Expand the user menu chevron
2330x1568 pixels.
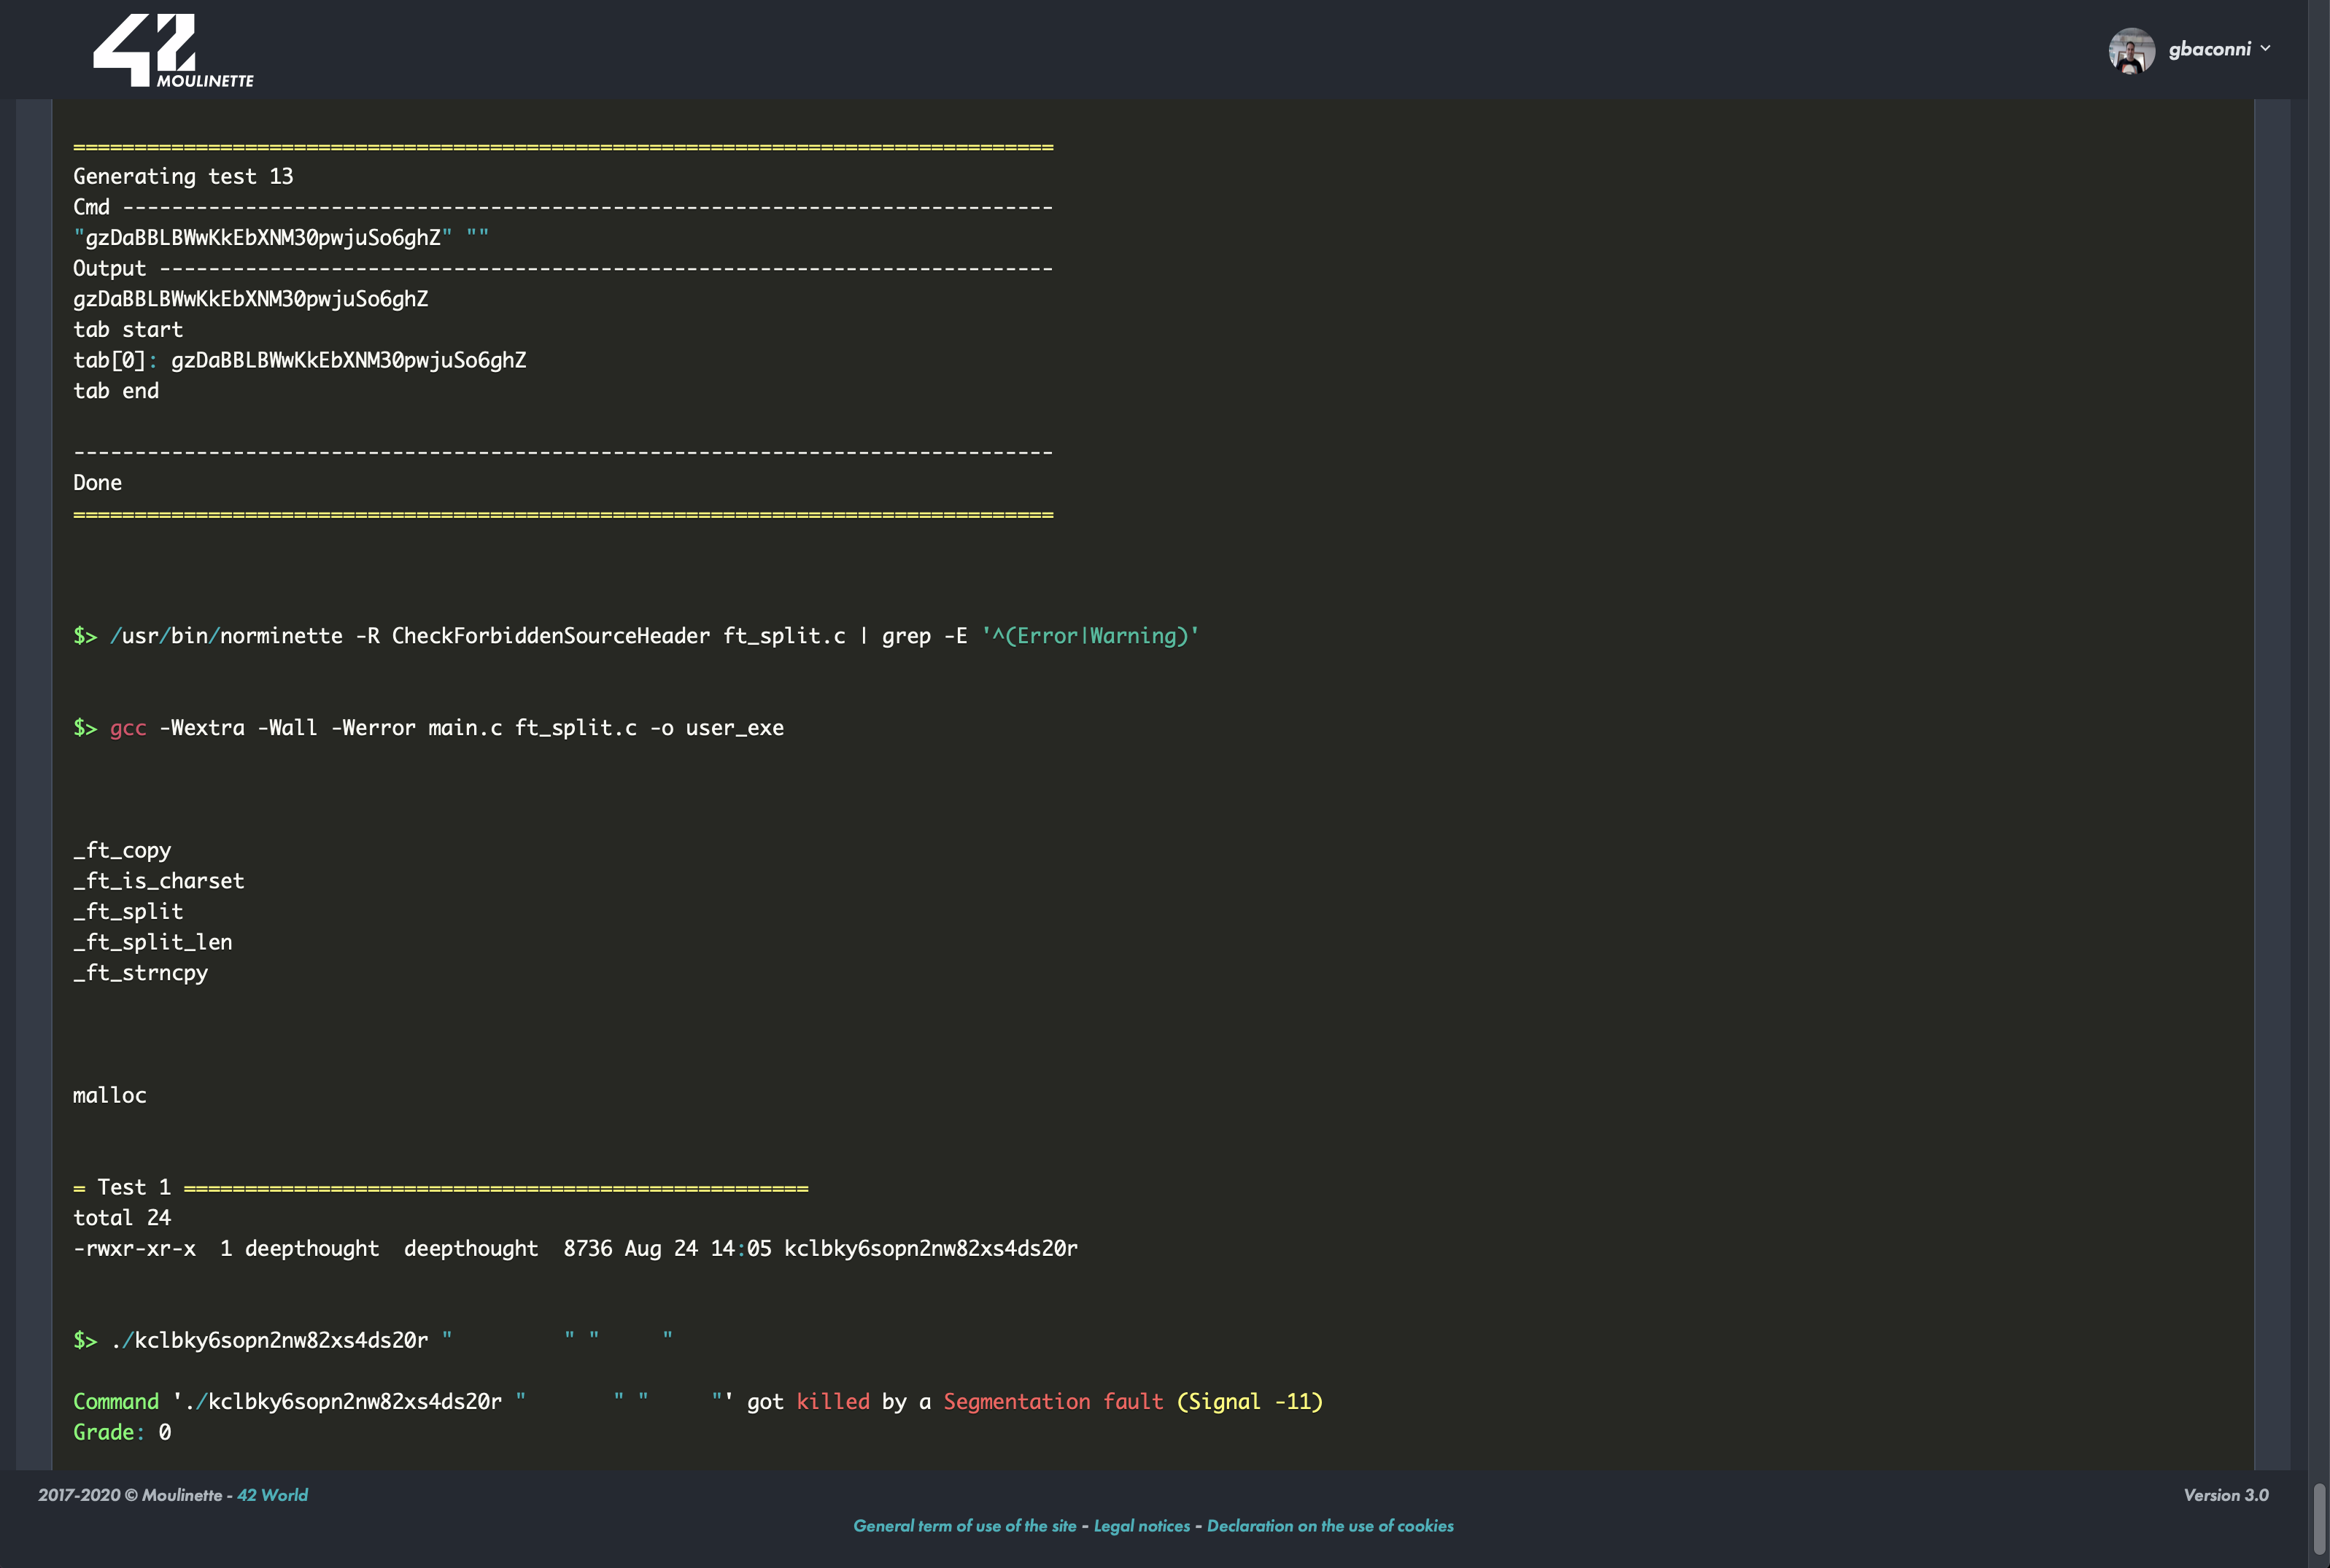[2265, 48]
